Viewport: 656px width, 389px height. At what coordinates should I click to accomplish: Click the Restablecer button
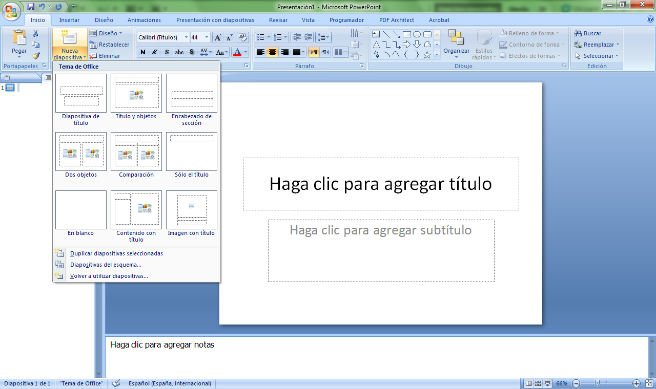coord(109,45)
